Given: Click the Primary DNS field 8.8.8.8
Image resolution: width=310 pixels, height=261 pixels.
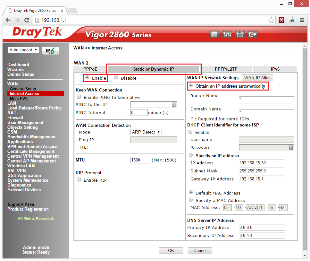Looking at the screenshot, I should pos(262,228).
